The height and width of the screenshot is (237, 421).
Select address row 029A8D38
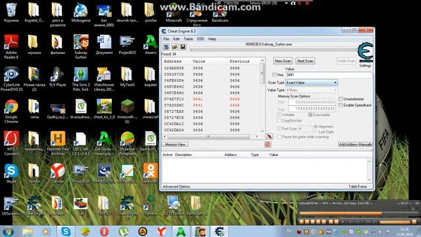pyautogui.click(x=211, y=68)
